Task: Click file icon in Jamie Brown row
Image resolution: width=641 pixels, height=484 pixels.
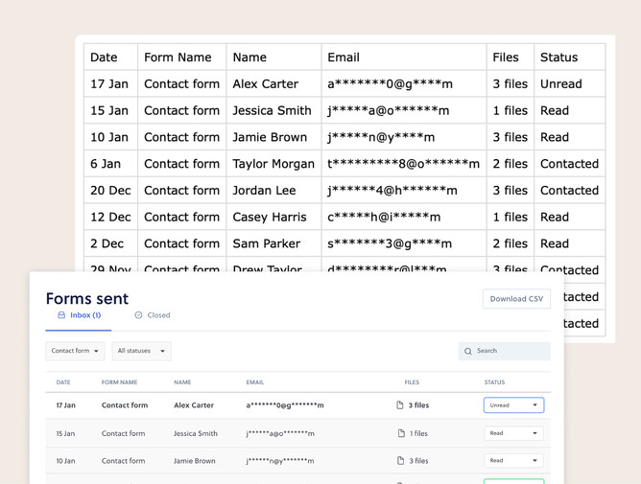Action: (401, 461)
